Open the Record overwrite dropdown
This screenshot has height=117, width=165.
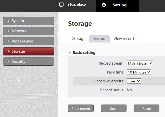tap(134, 81)
